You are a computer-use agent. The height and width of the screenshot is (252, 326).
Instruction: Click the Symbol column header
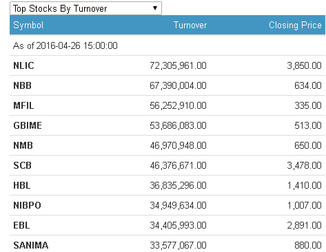coord(28,25)
